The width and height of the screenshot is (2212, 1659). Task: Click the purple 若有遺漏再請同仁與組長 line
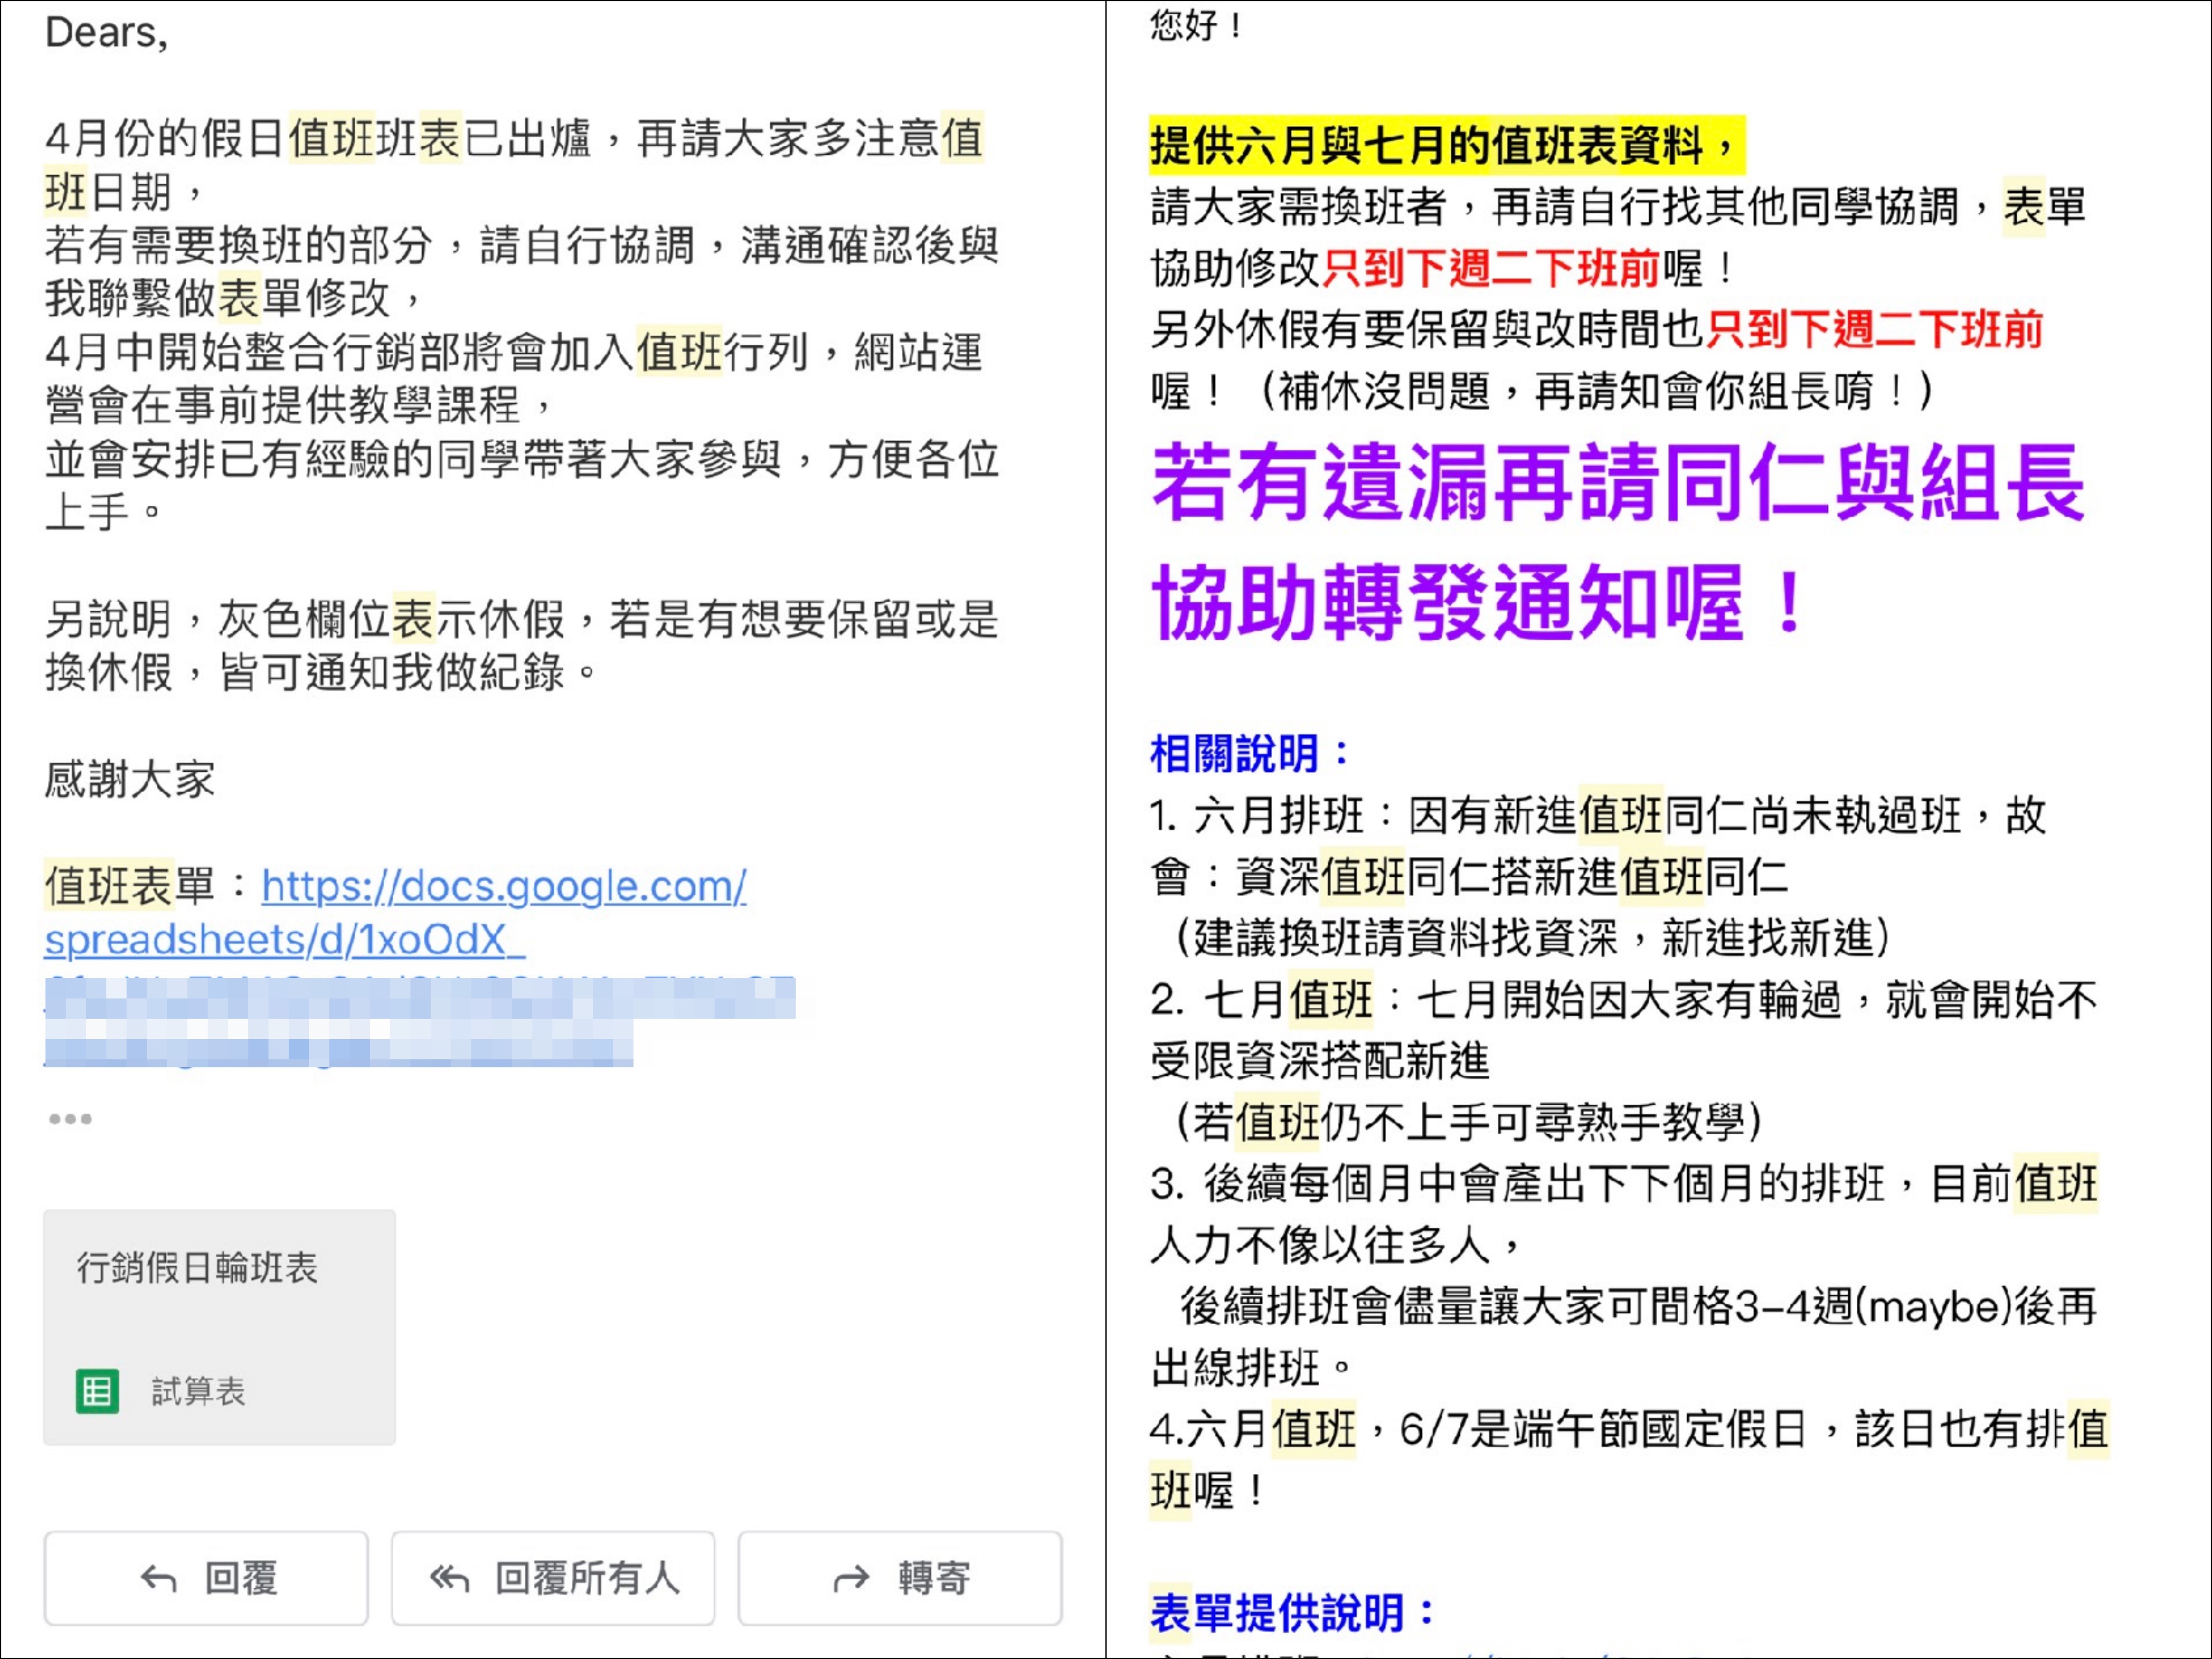click(x=1619, y=483)
